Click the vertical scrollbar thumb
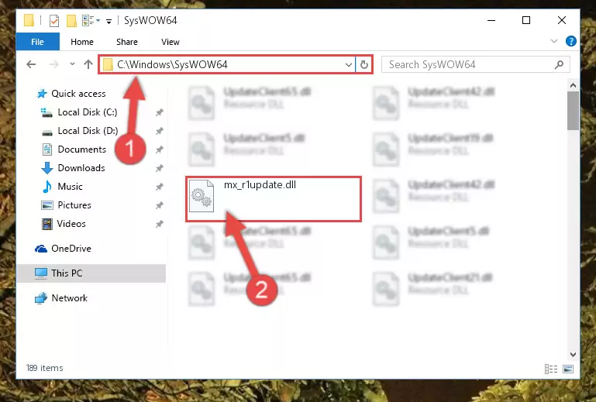This screenshot has height=402, width=596. tap(574, 111)
